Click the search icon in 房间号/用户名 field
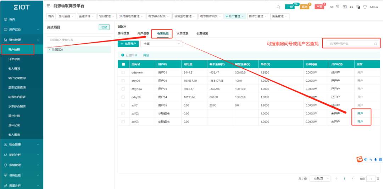Viewport: 383px width, 189px height. click(x=376, y=44)
